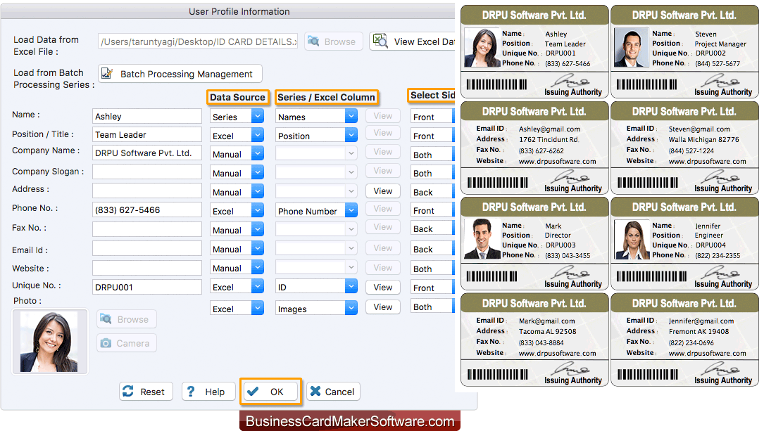
Task: Open Select Side dropdown for Address row
Action: pos(432,192)
